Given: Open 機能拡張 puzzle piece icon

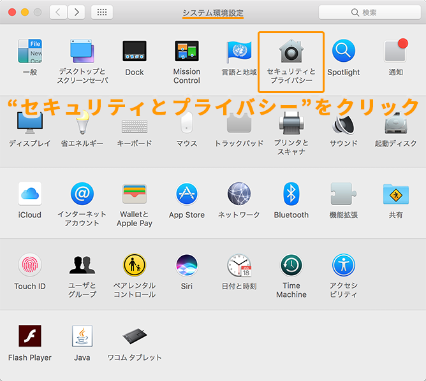Looking at the screenshot, I should (343, 194).
